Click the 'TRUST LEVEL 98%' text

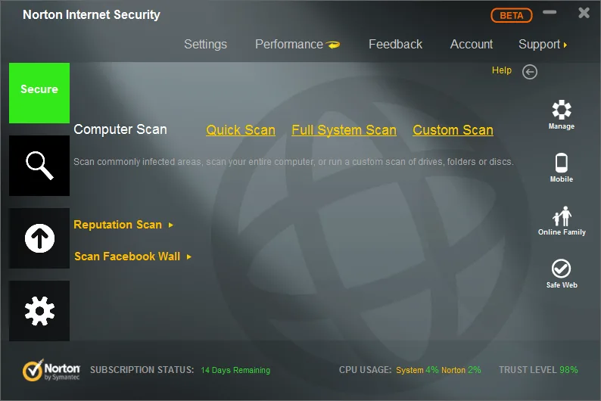tap(538, 370)
